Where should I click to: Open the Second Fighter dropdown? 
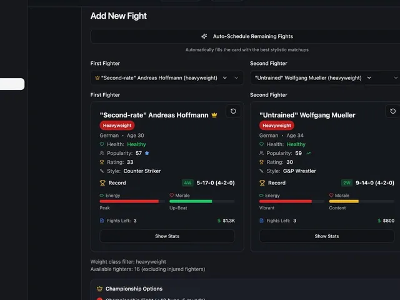325,77
